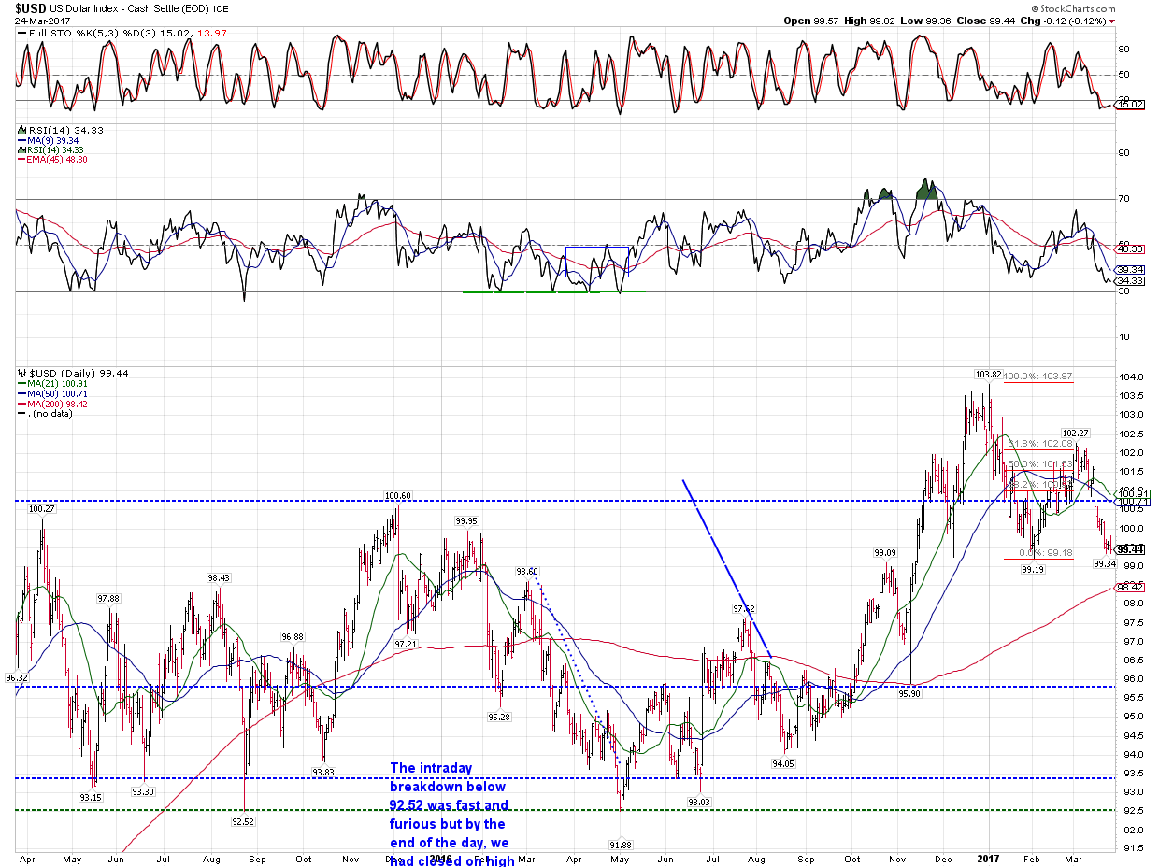Click the 92.52 low price label

[242, 821]
